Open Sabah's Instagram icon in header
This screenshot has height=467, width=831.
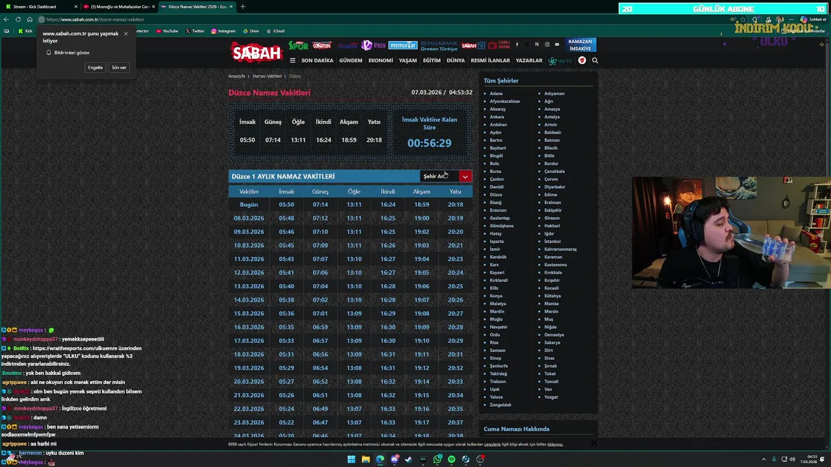pyautogui.click(x=547, y=45)
